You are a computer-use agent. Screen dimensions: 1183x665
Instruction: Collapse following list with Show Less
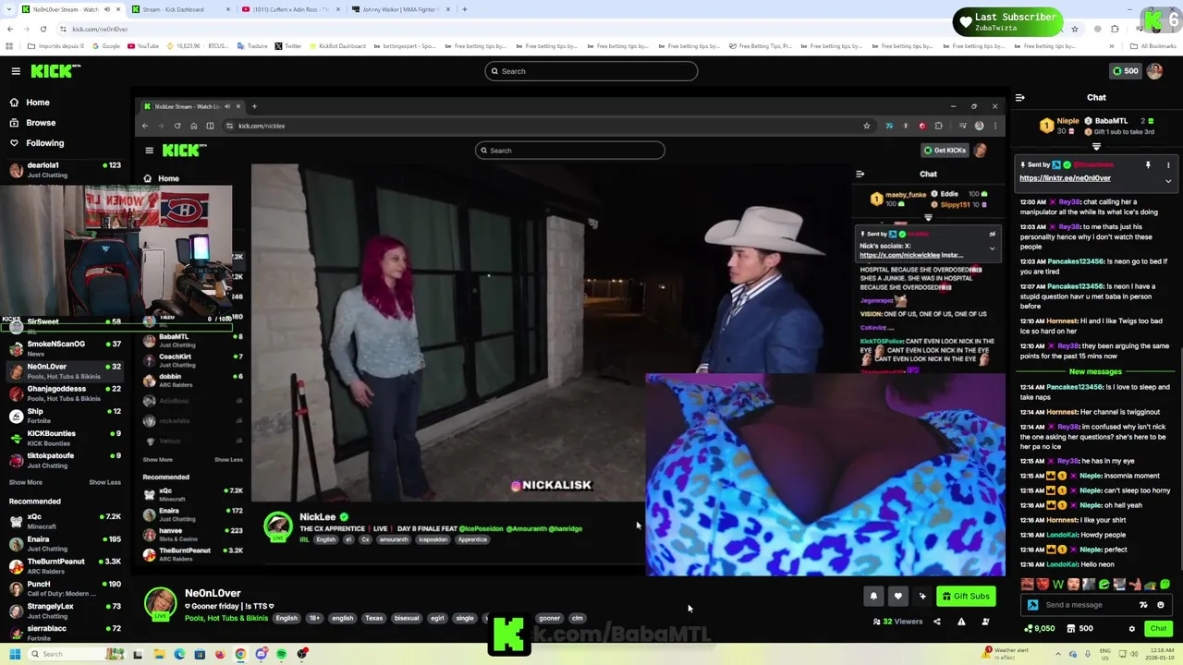click(104, 482)
